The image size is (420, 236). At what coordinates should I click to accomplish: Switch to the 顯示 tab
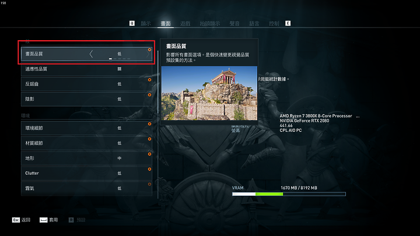[x=146, y=23]
